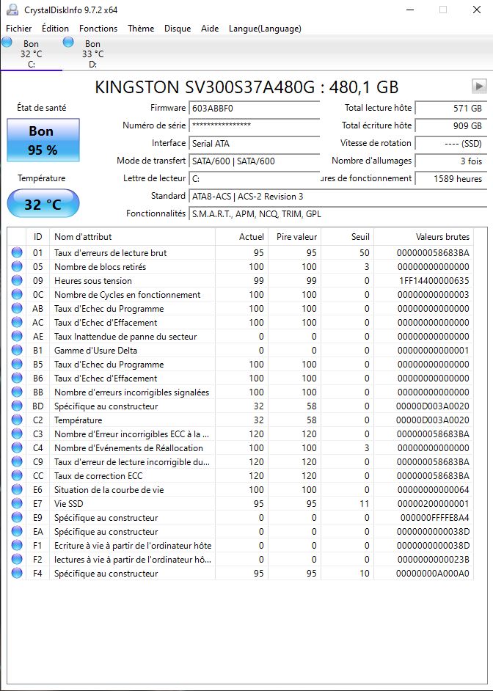This screenshot has height=691, width=493.
Task: Click the status orb for Vie SSD
Action: tap(17, 504)
